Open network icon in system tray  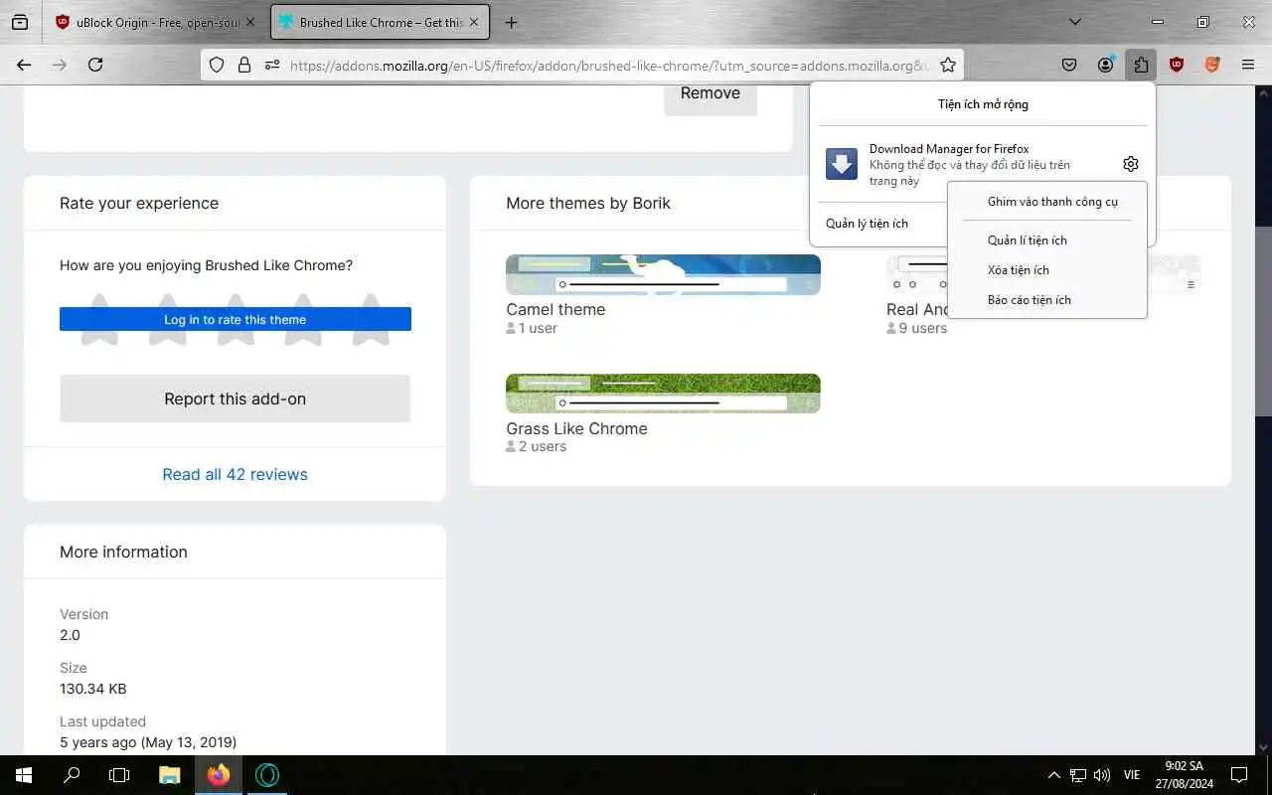[x=1078, y=775]
